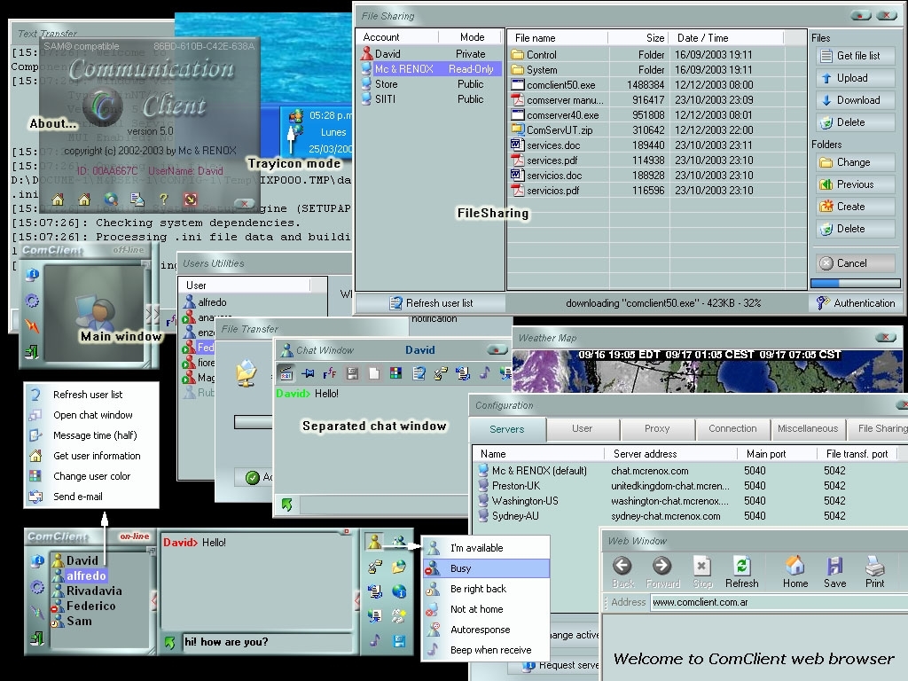This screenshot has height=681, width=908.
Task: Open the User tab in Configuration
Action: pyautogui.click(x=582, y=429)
